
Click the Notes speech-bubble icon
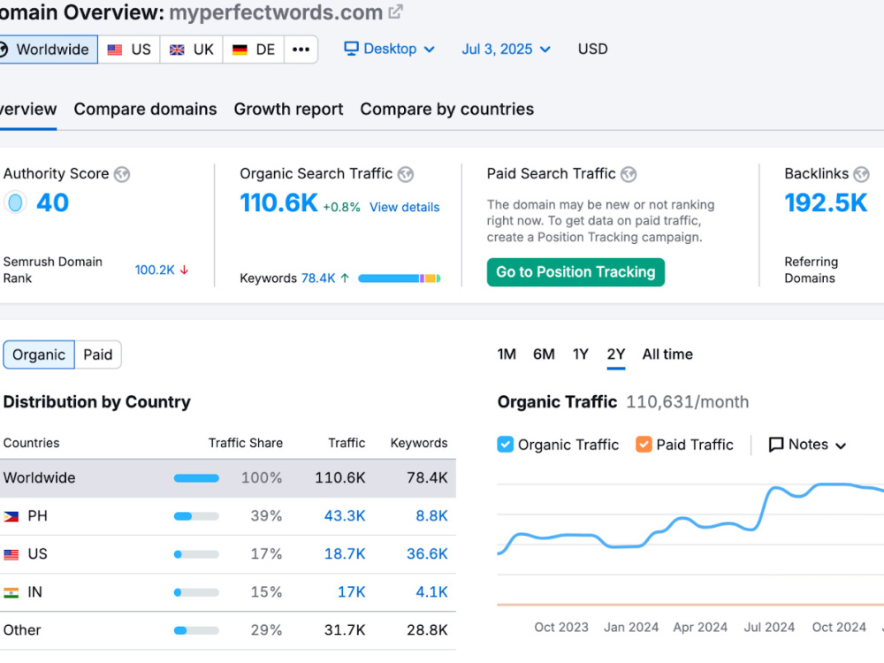click(x=776, y=445)
